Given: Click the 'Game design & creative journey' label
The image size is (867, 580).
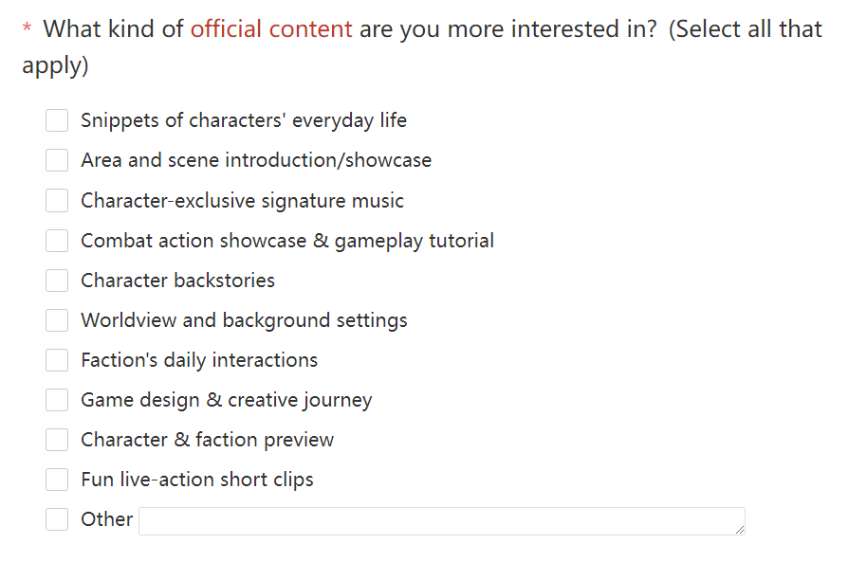Looking at the screenshot, I should click(226, 400).
